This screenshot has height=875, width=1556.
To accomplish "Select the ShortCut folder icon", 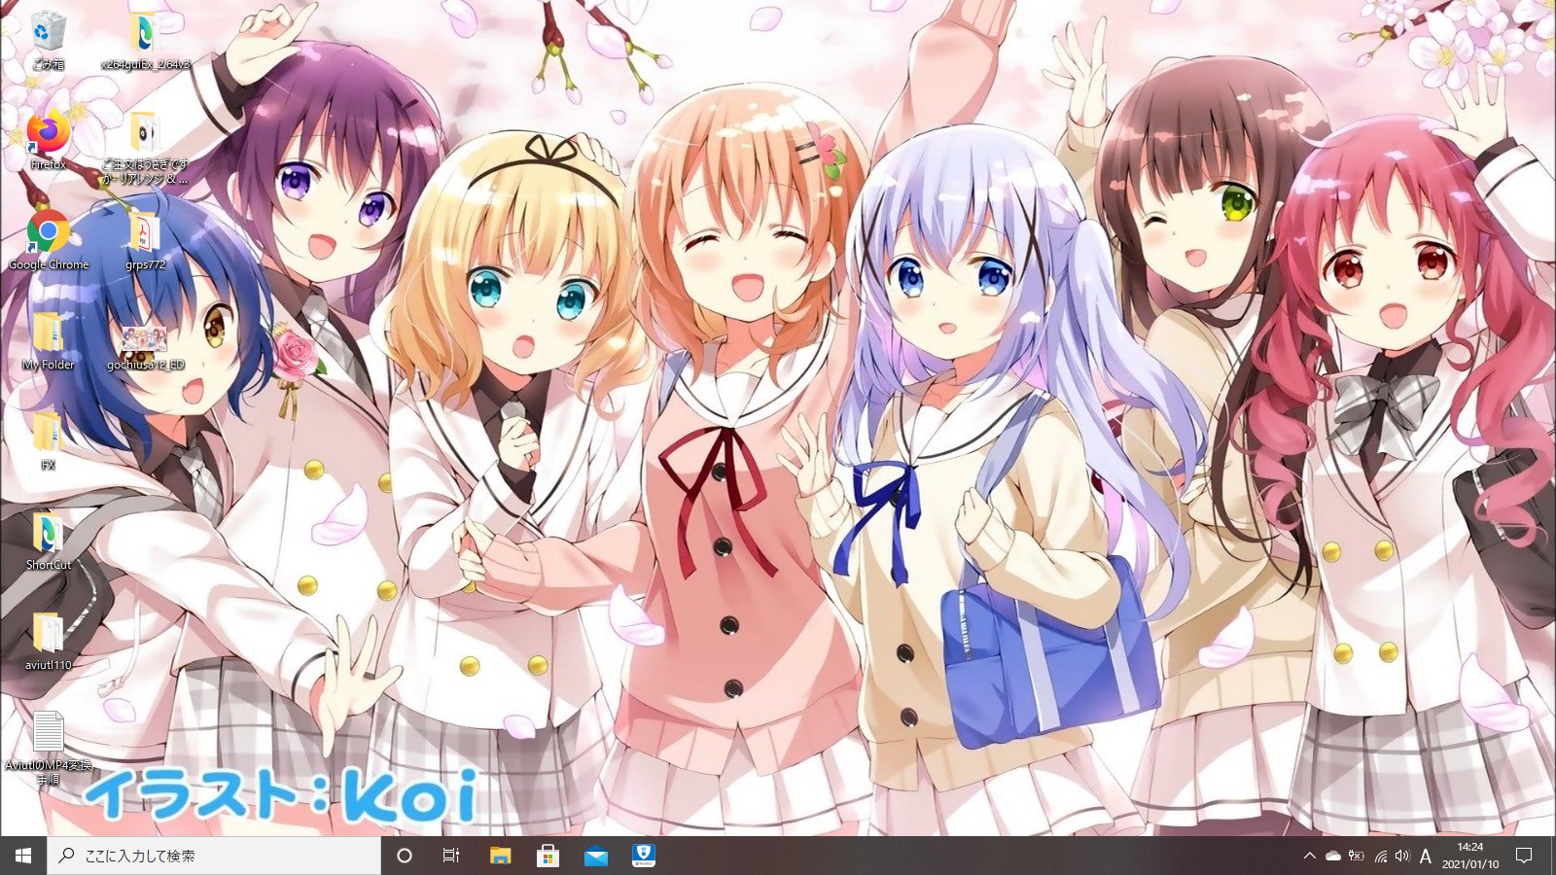I will tap(48, 542).
